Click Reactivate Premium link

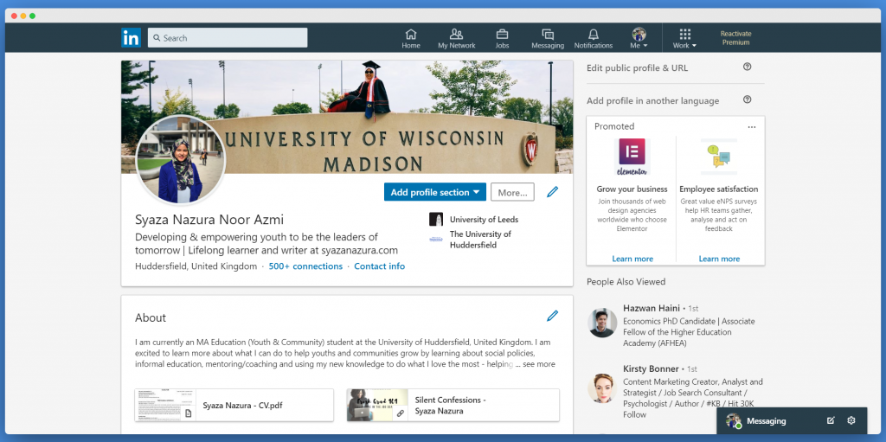click(735, 38)
